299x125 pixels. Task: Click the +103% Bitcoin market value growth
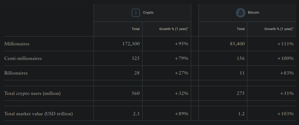[x=285, y=114]
